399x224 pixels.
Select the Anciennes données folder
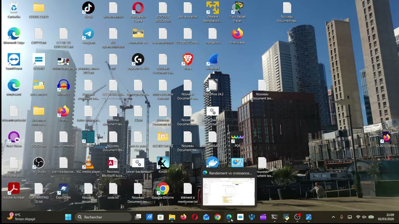point(39,115)
